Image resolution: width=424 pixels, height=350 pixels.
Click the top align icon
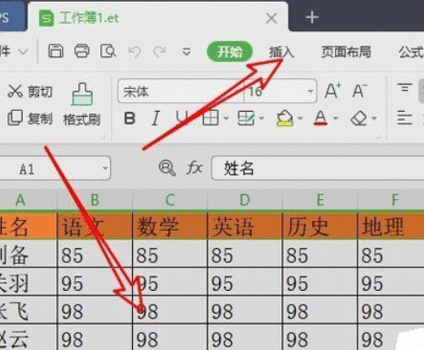coord(405,88)
